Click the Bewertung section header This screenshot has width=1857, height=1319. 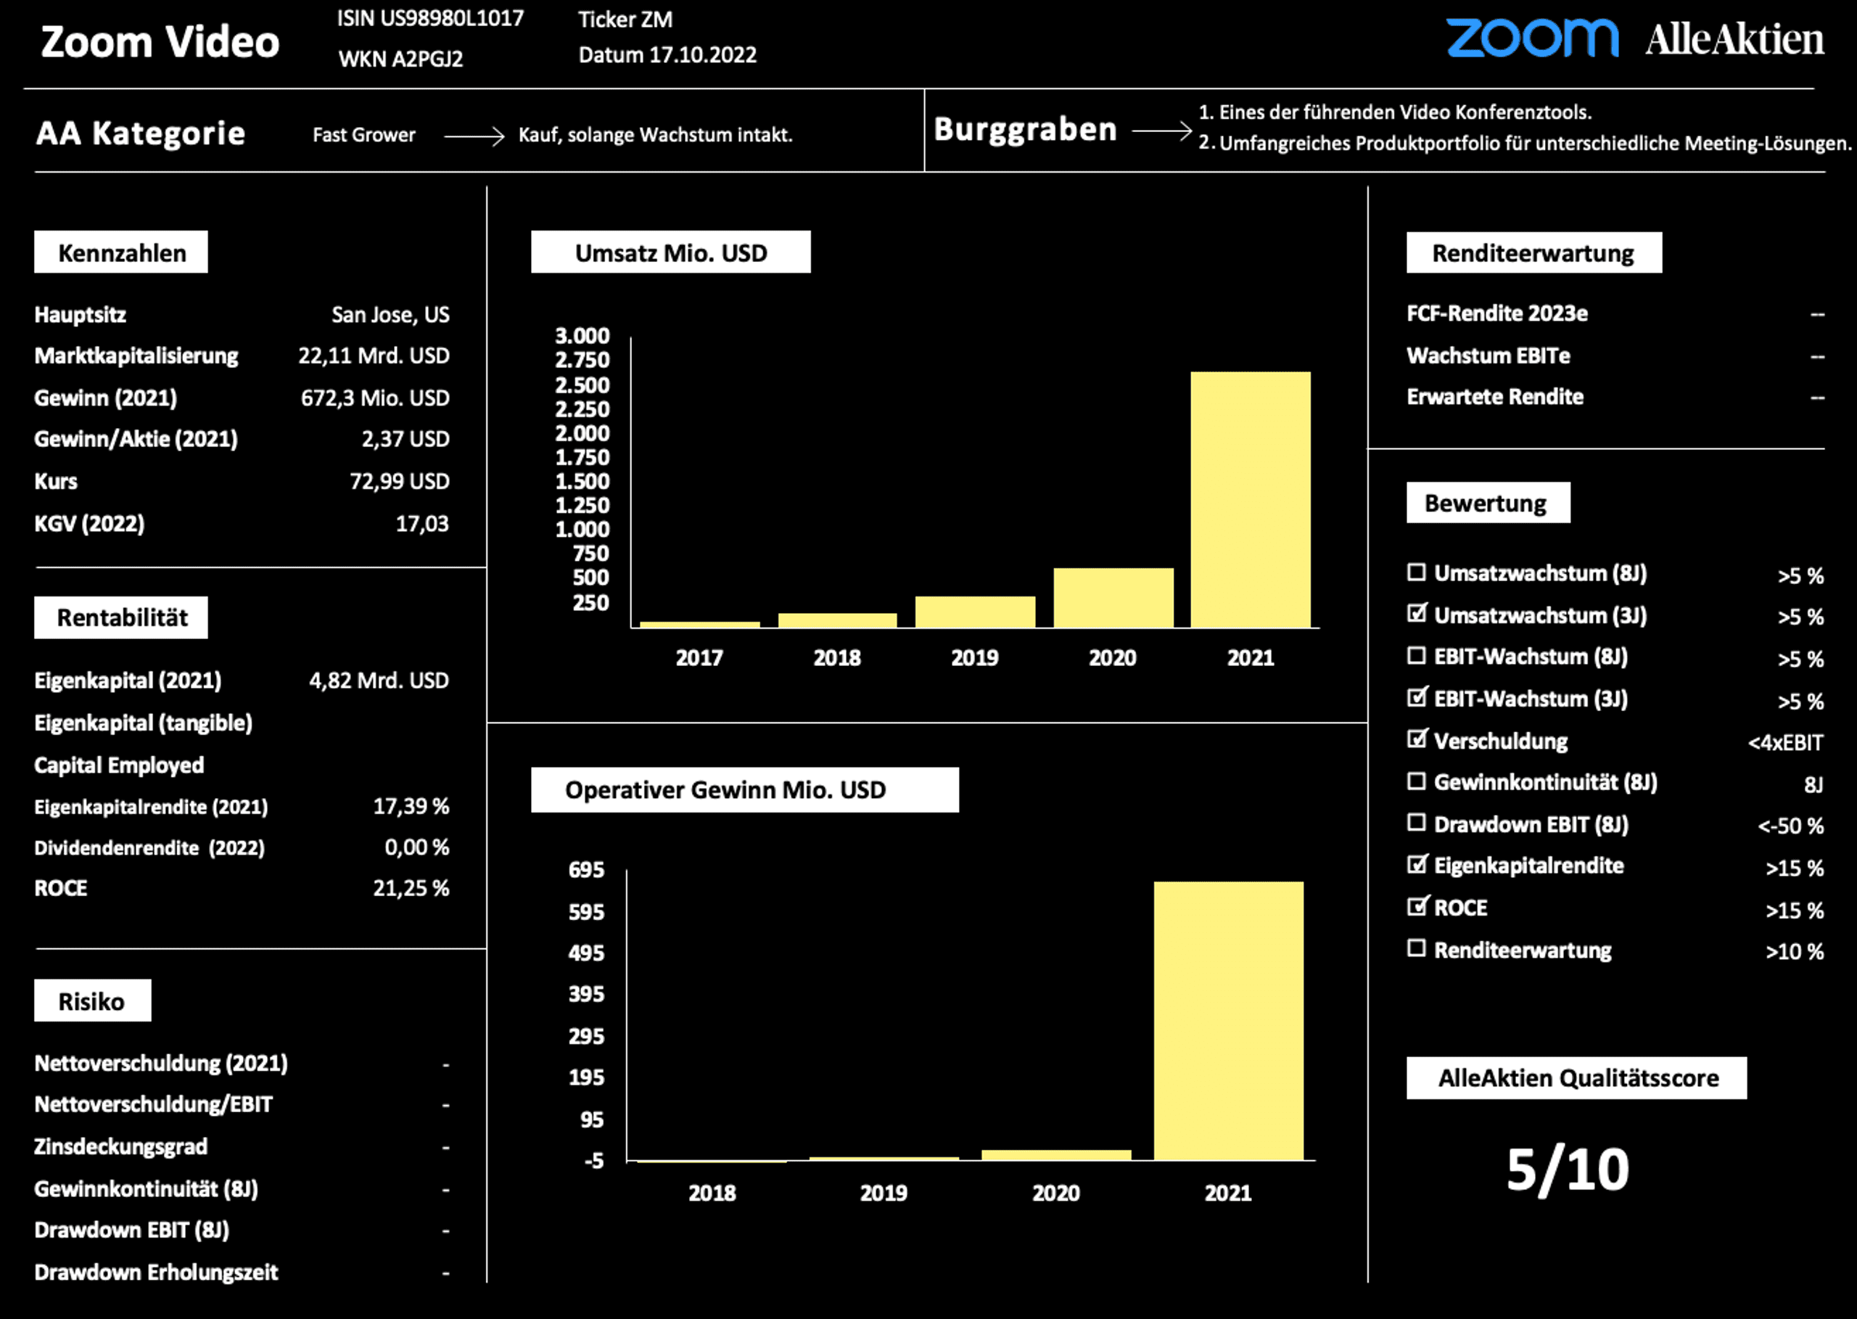(x=1489, y=503)
